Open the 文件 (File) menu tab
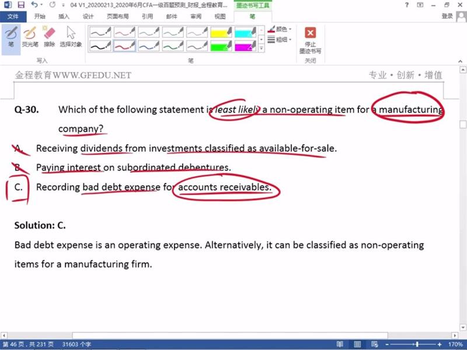Viewport: 467px width, 350px height. tap(13, 16)
